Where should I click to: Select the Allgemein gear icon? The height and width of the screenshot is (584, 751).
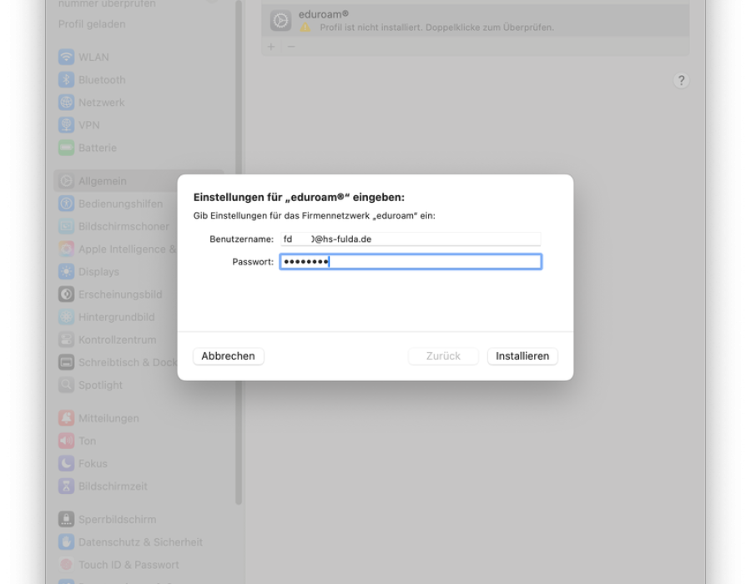pos(67,181)
